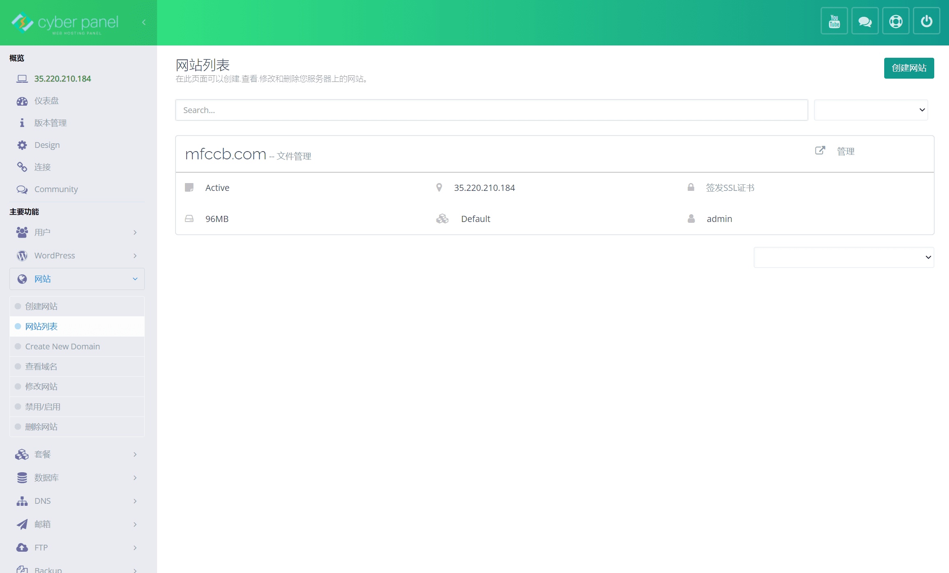Click the dashboard gauge icon for 仪表盘
The height and width of the screenshot is (573, 949).
tap(22, 101)
